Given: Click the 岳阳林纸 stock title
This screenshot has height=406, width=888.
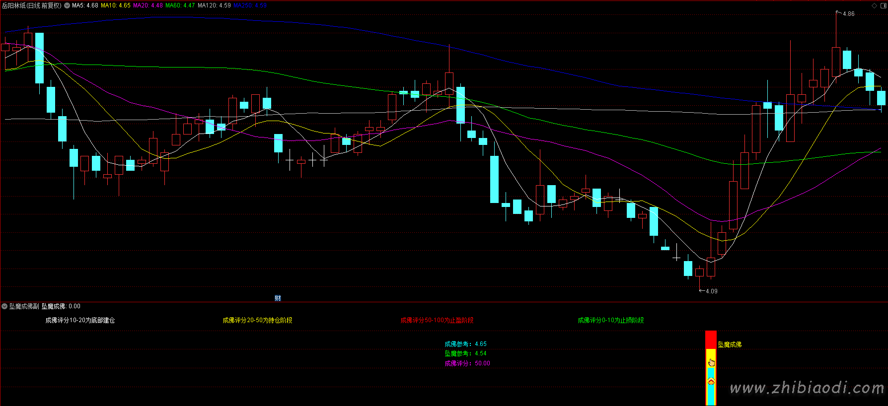Looking at the screenshot, I should pos(32,5).
